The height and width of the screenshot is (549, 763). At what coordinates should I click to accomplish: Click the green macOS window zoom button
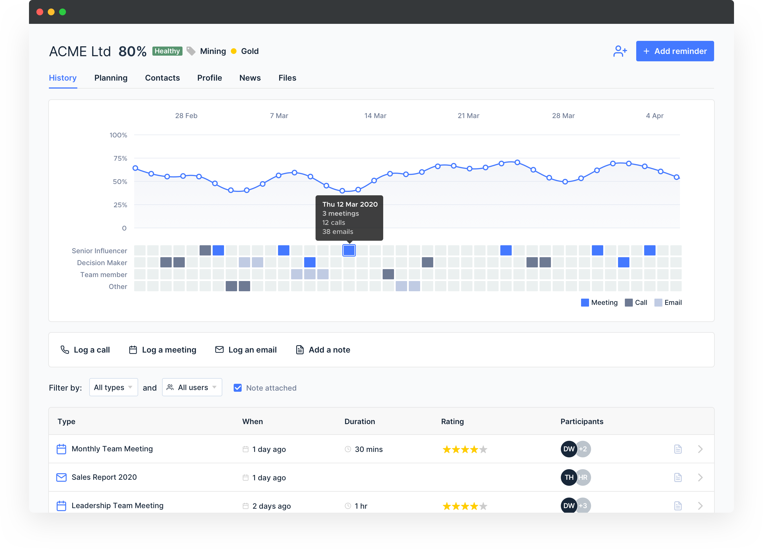coord(63,12)
